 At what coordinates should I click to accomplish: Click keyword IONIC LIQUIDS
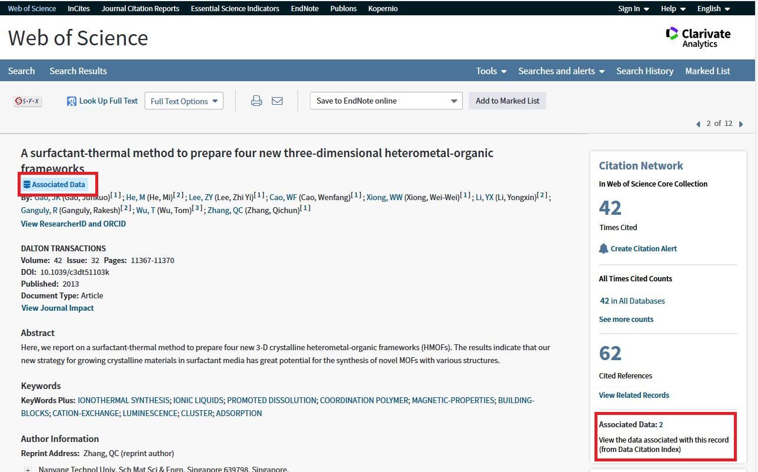[198, 400]
